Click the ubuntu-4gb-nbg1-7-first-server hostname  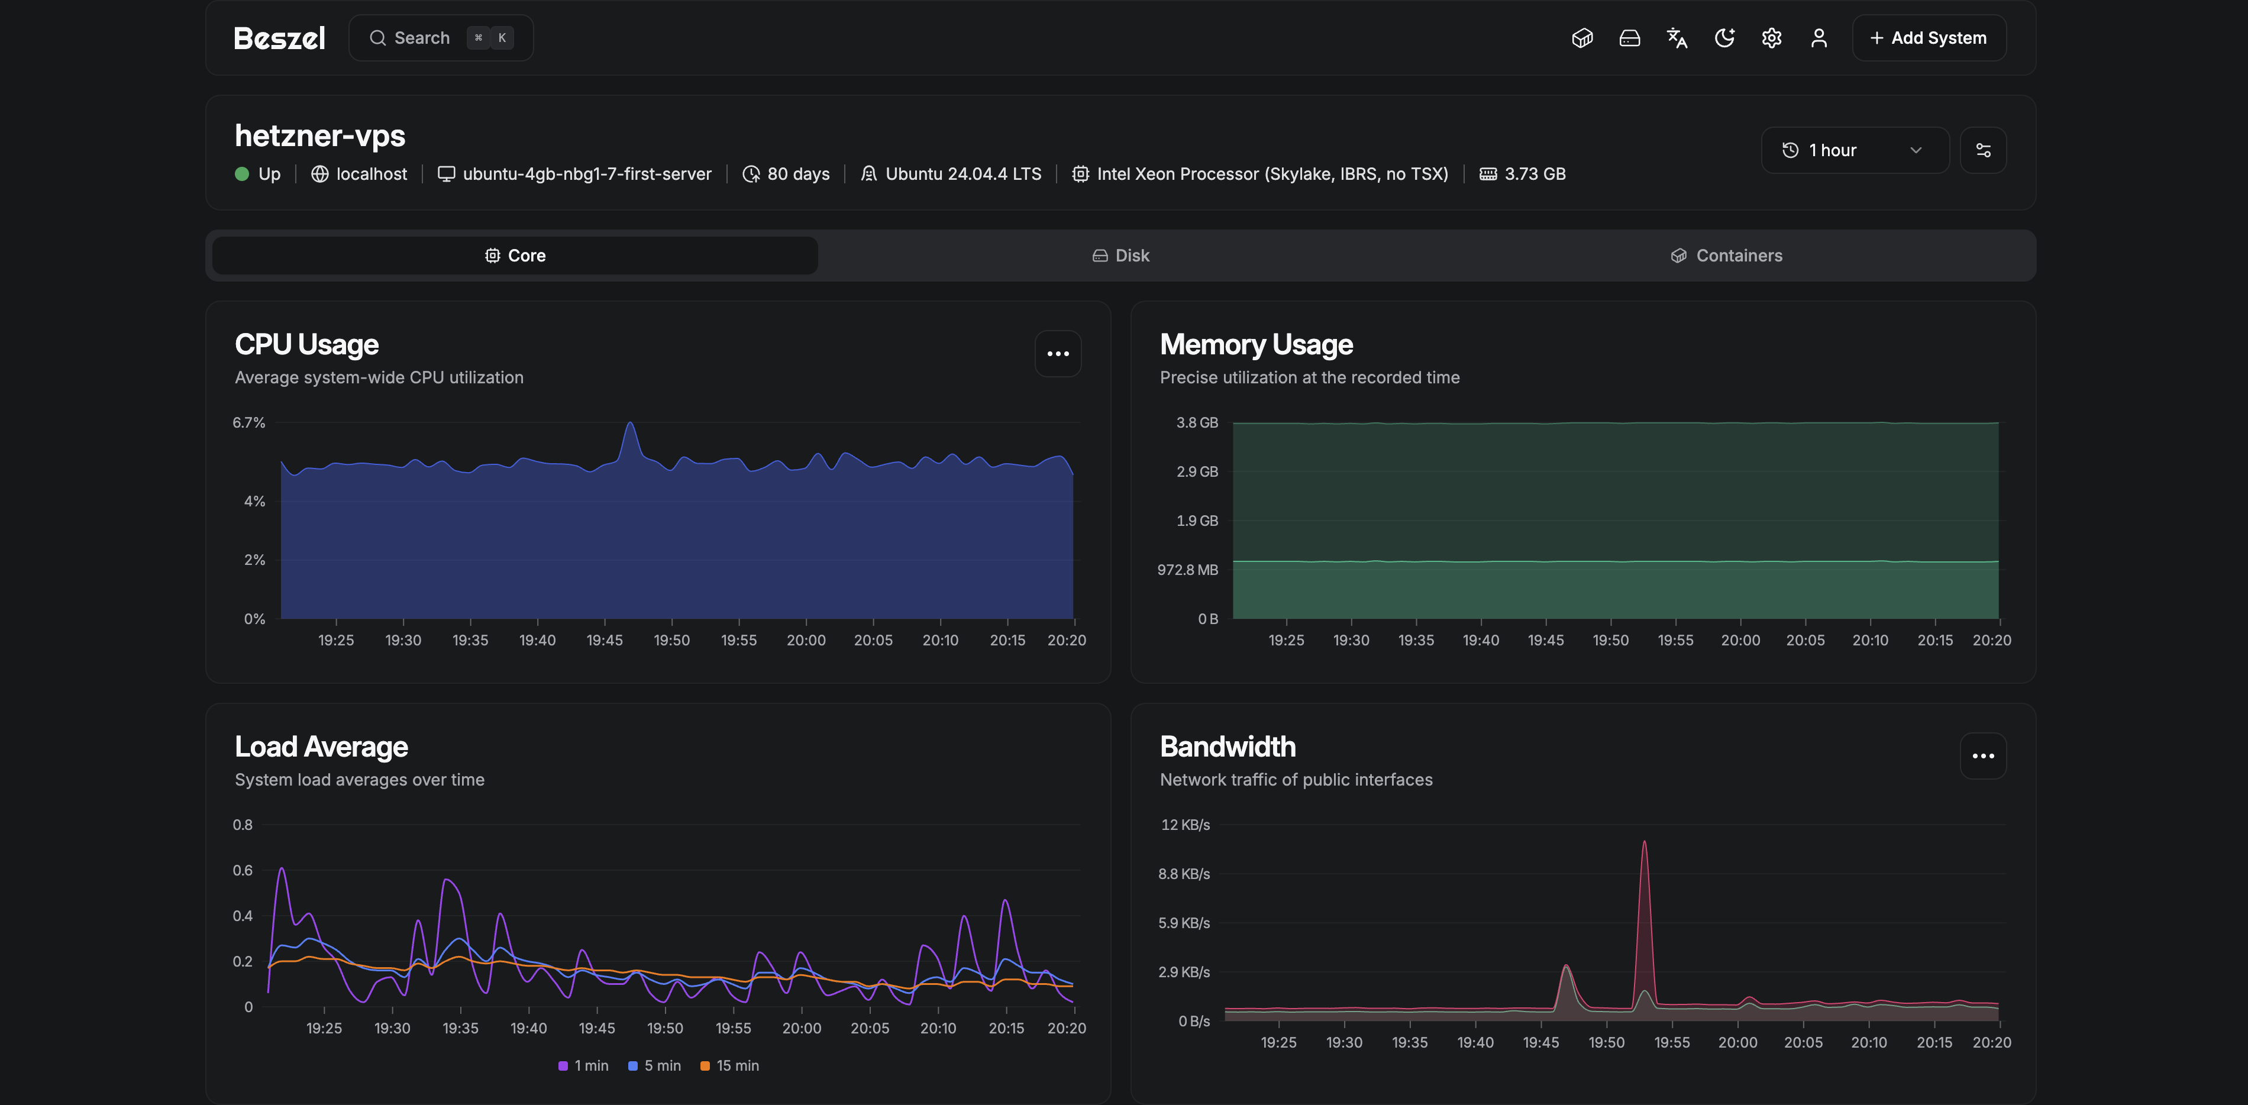click(x=587, y=174)
